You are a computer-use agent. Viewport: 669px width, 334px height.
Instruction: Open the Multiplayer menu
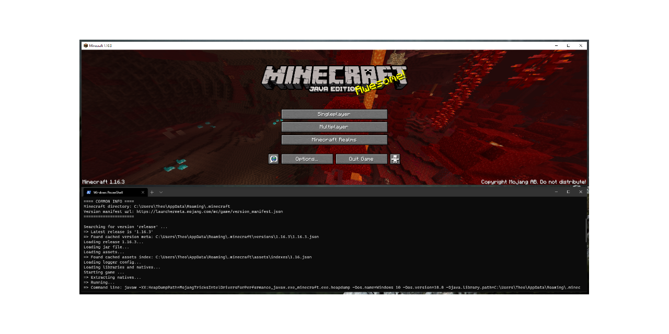click(x=334, y=127)
